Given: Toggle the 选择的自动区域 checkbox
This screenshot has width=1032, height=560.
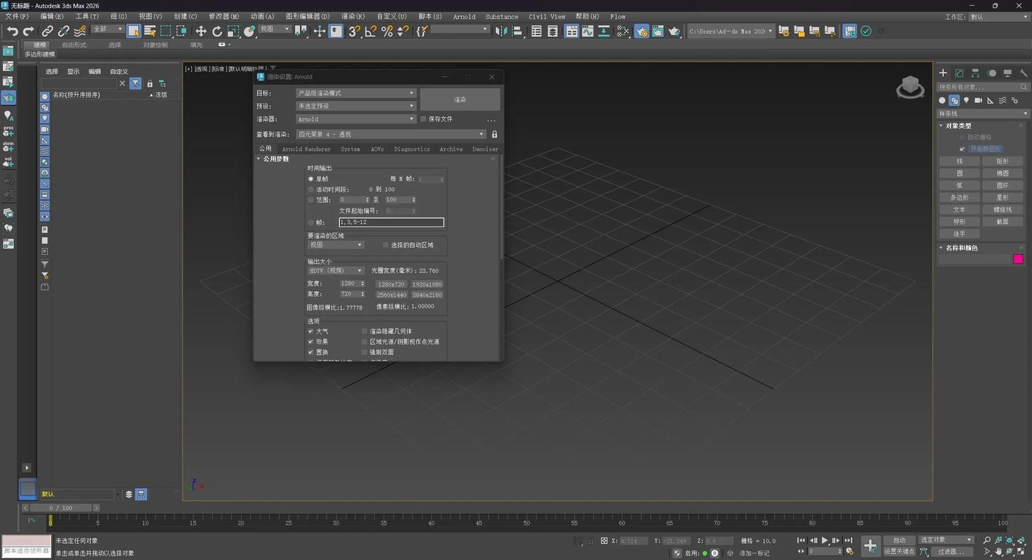Looking at the screenshot, I should tap(385, 245).
